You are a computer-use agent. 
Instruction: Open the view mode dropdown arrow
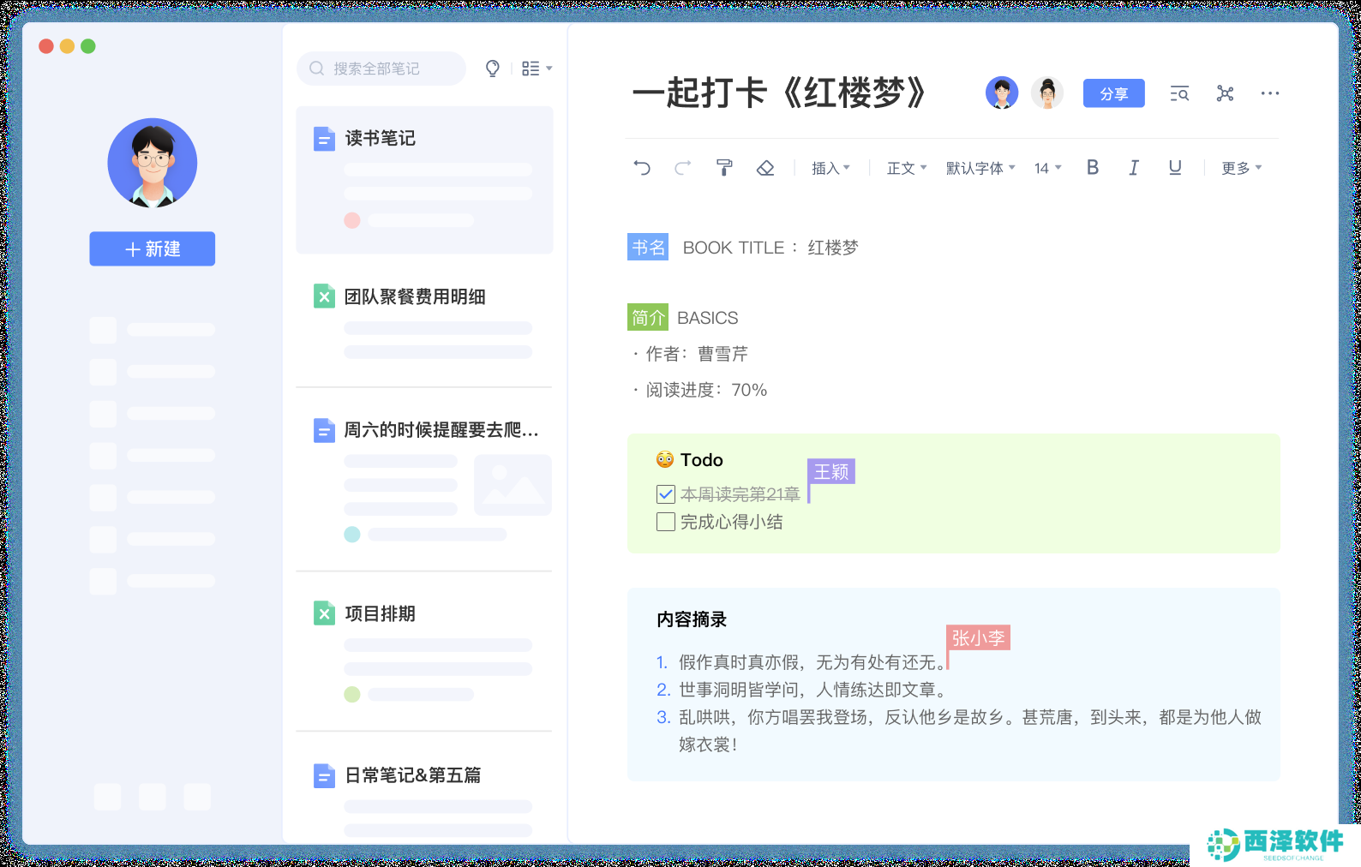tap(549, 69)
